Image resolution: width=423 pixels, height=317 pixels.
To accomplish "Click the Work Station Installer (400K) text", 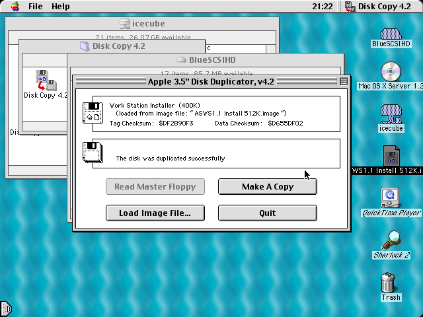I will [155, 106].
